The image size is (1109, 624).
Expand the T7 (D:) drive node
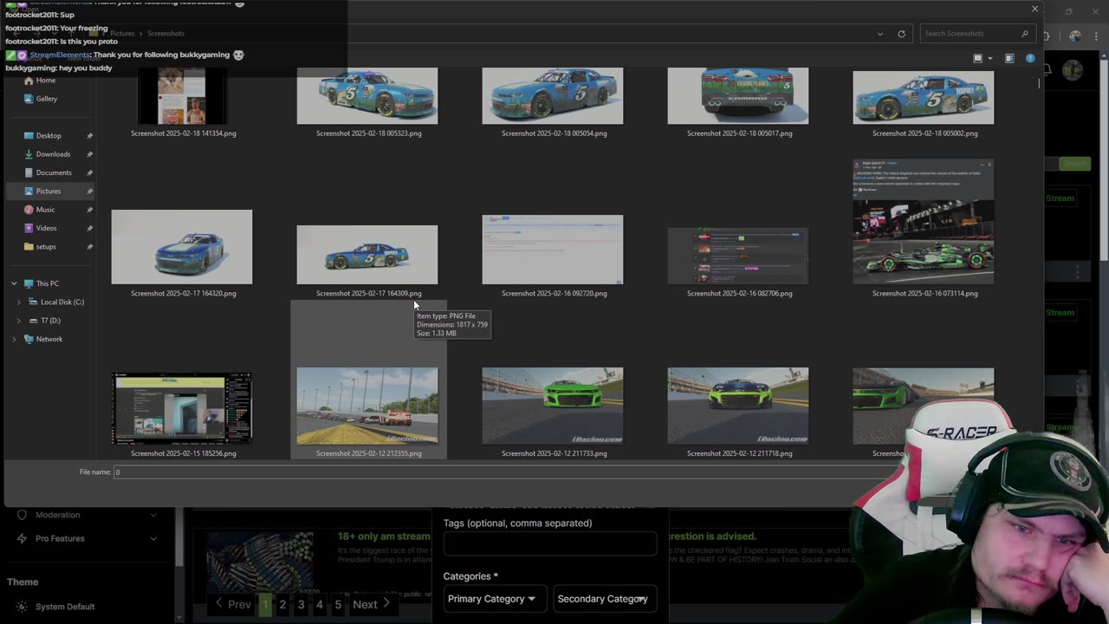tap(18, 321)
